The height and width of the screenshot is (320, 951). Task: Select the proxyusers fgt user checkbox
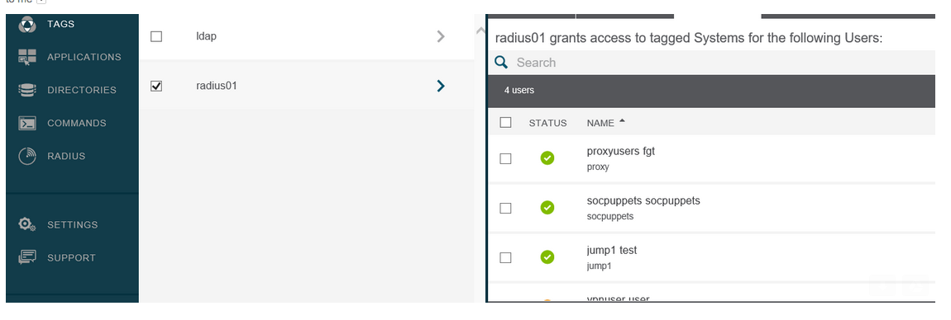tap(506, 158)
